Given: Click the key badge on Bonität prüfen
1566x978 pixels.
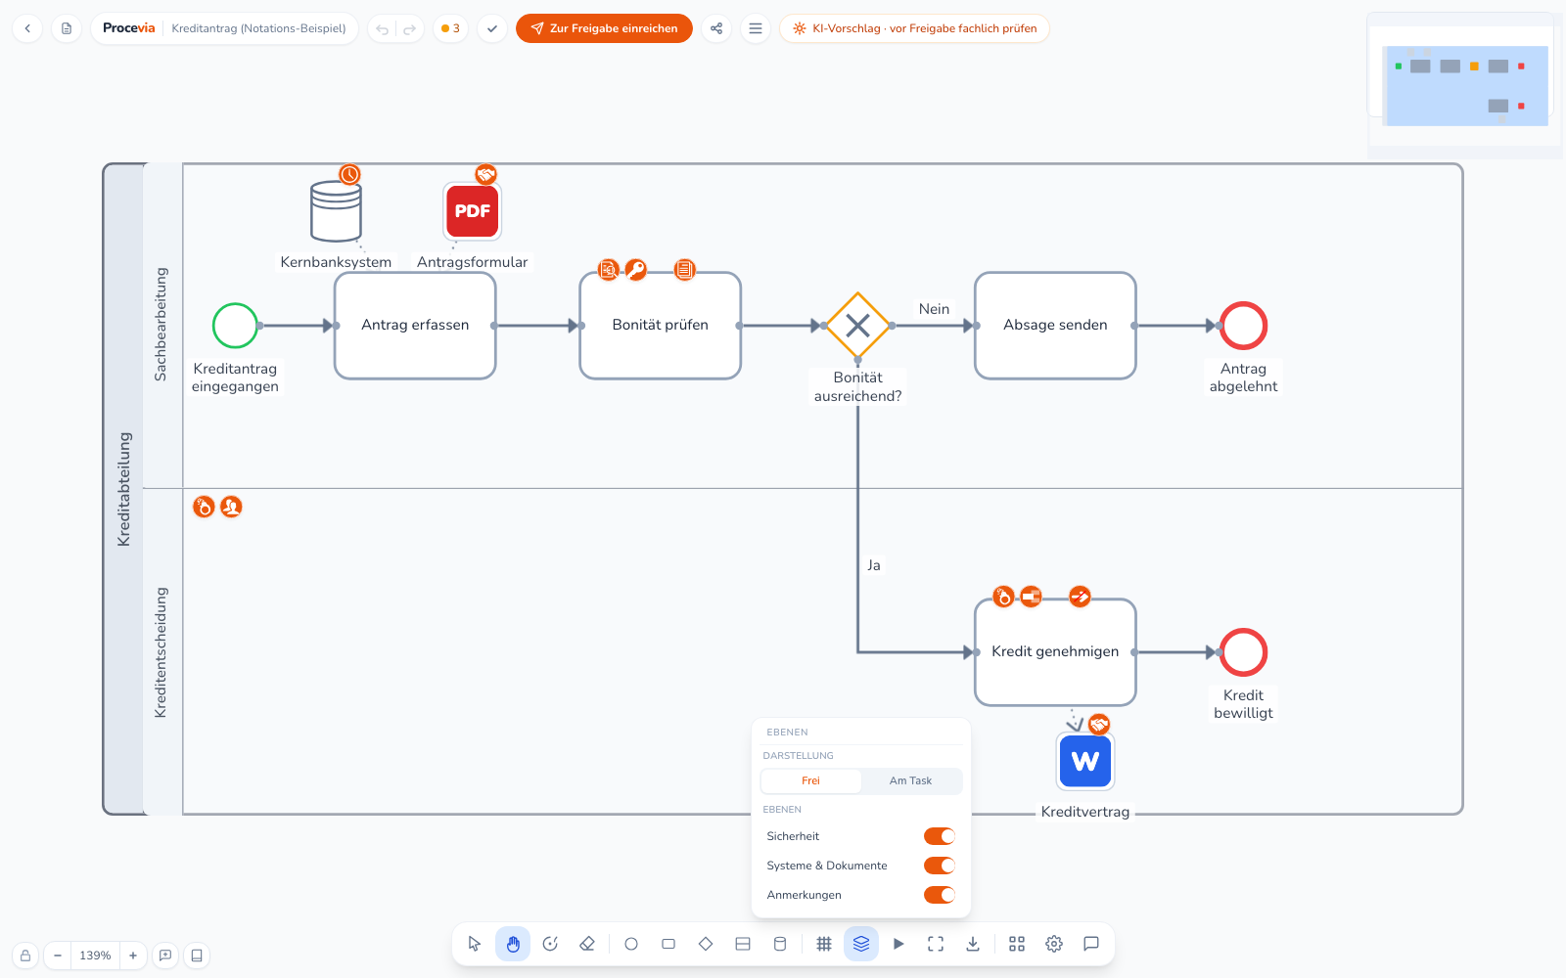Looking at the screenshot, I should tap(636, 270).
